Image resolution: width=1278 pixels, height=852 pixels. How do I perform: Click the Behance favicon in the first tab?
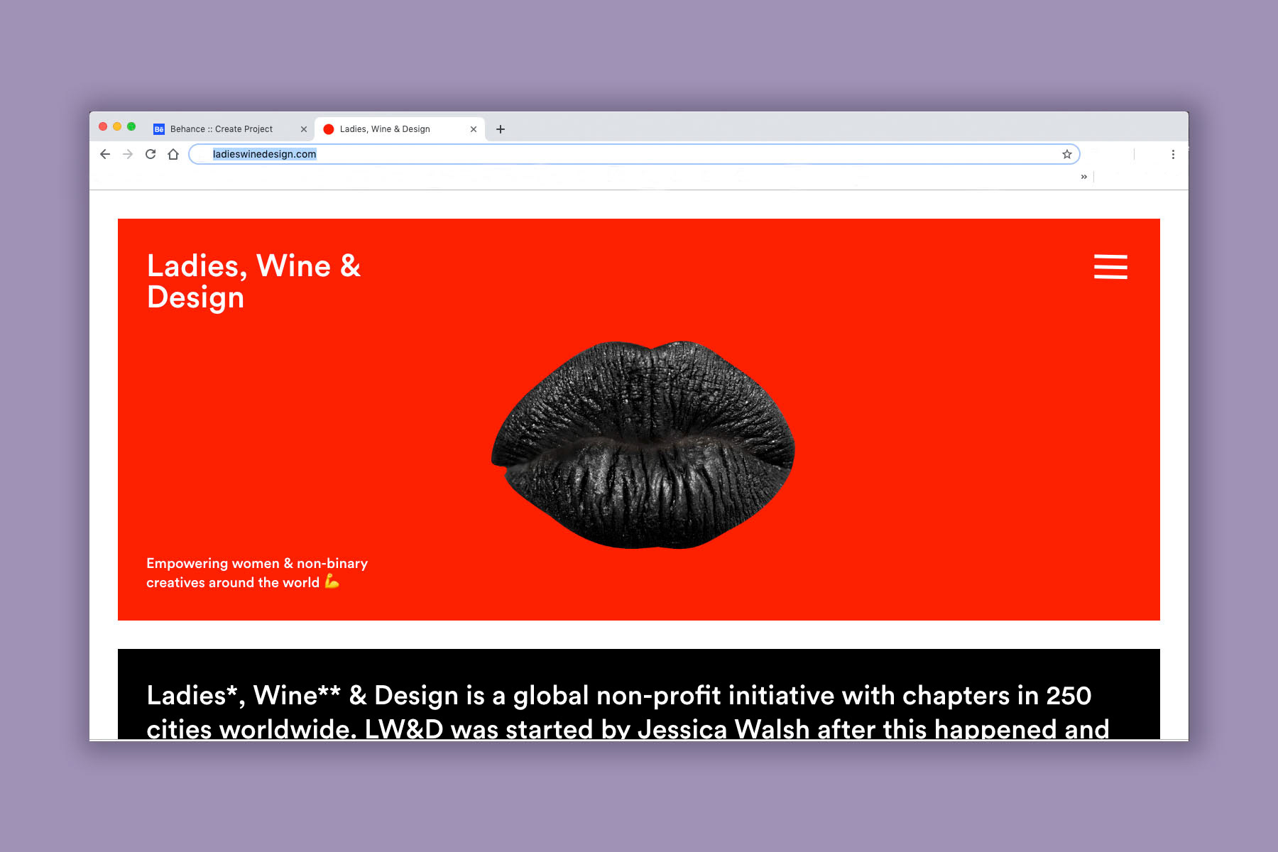[159, 129]
